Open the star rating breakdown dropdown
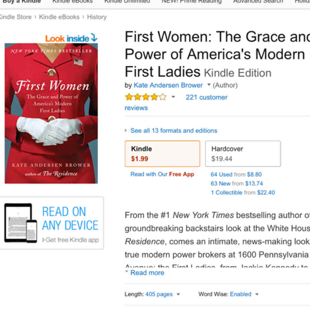 click(173, 97)
